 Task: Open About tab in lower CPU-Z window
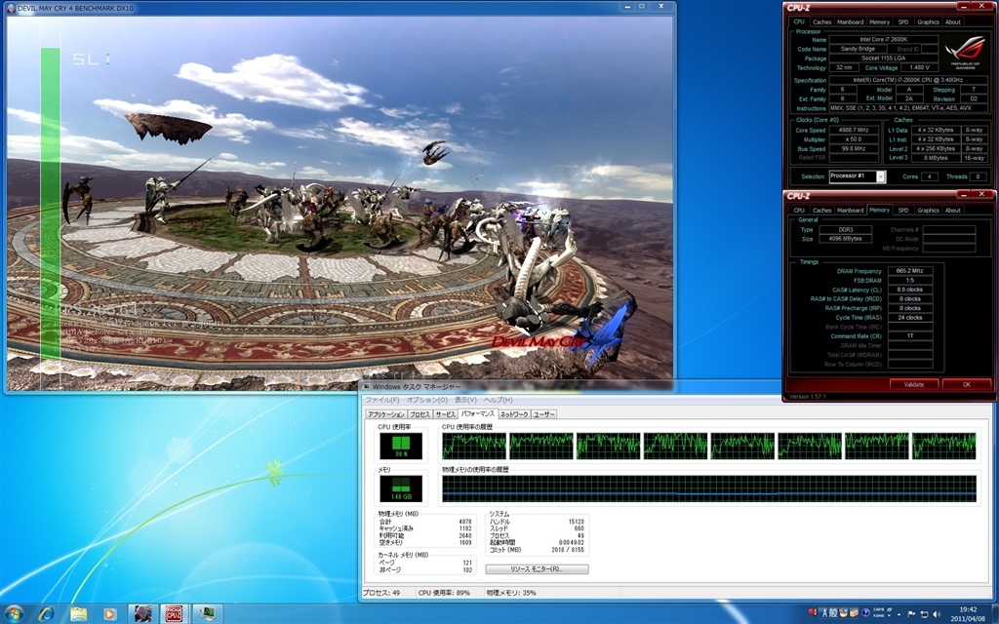[952, 211]
